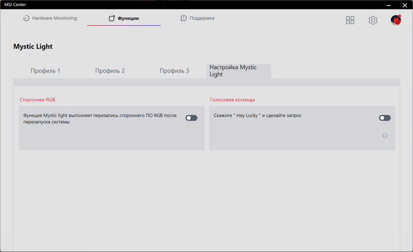Click the voice command help question icon

384,136
